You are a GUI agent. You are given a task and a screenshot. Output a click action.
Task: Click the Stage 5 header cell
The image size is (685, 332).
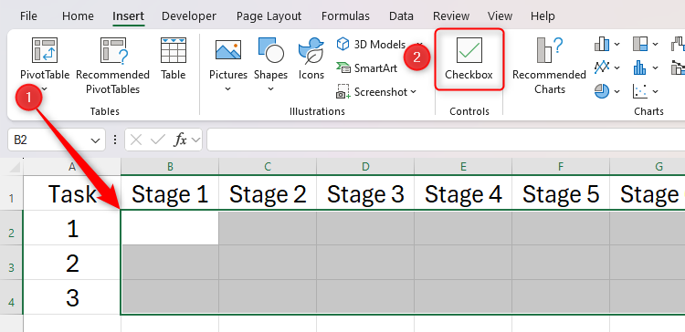[x=561, y=192]
